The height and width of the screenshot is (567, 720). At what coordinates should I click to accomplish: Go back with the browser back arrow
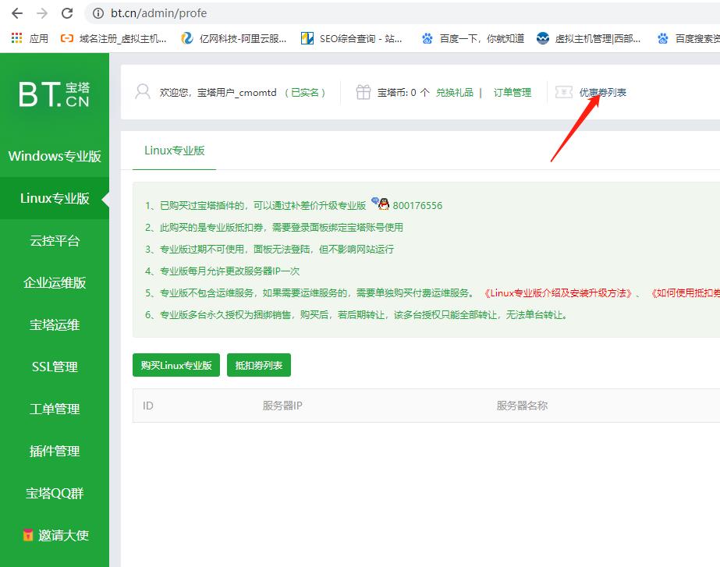click(17, 13)
